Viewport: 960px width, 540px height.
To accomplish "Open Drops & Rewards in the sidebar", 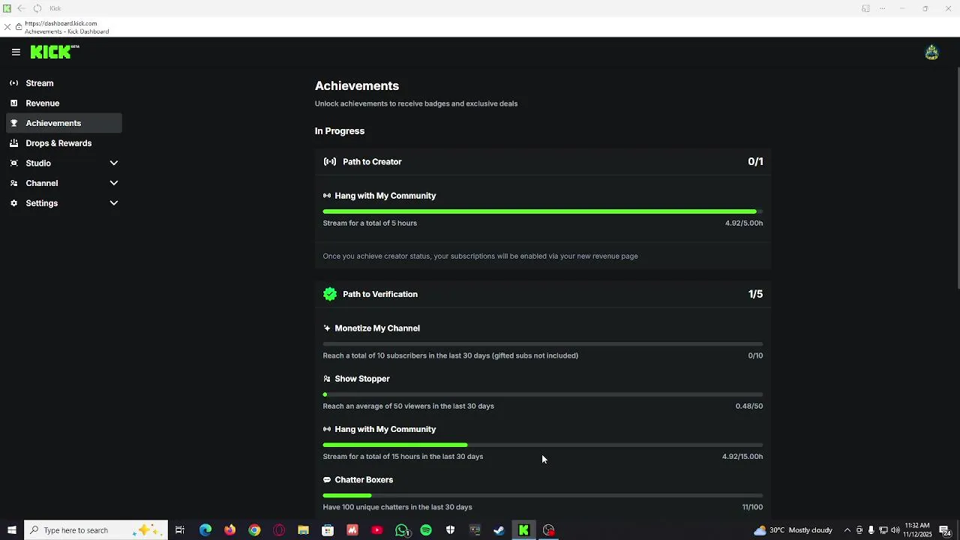I will [x=64, y=143].
